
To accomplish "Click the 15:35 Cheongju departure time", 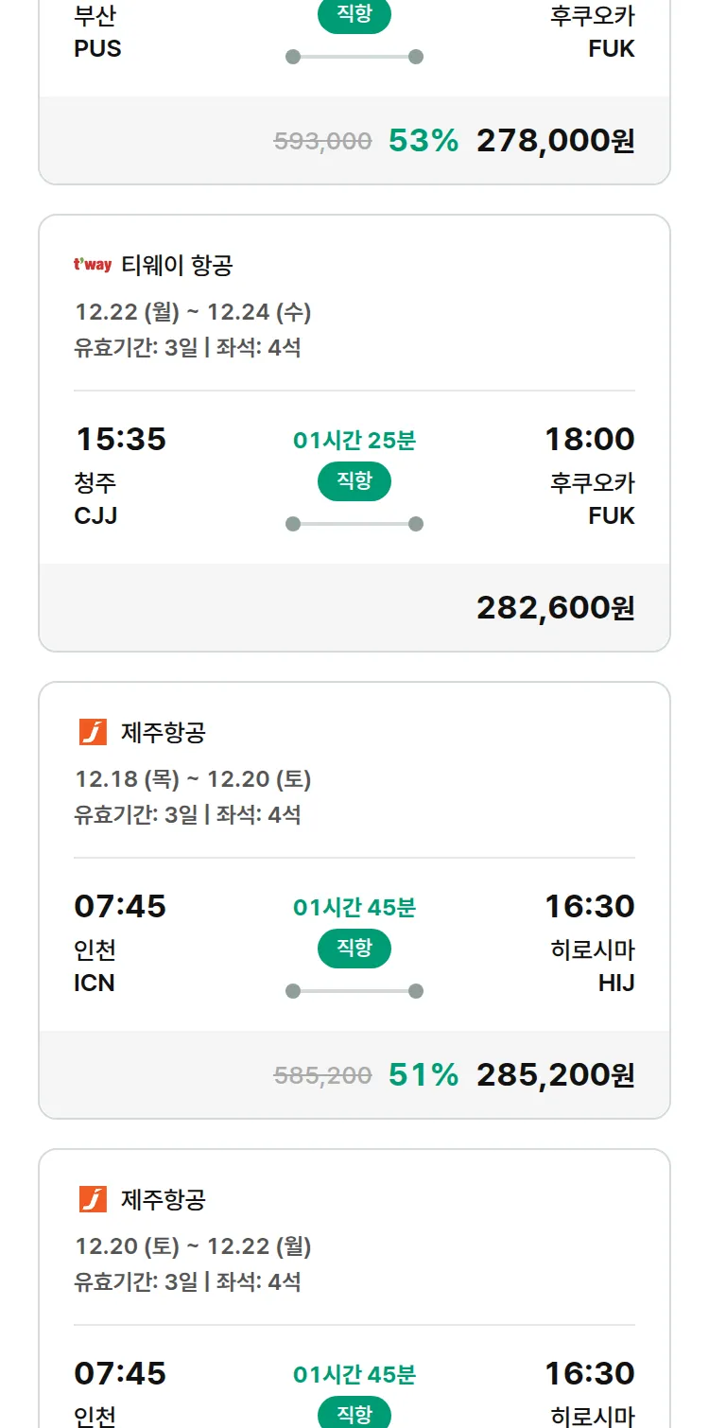I will pyautogui.click(x=120, y=439).
